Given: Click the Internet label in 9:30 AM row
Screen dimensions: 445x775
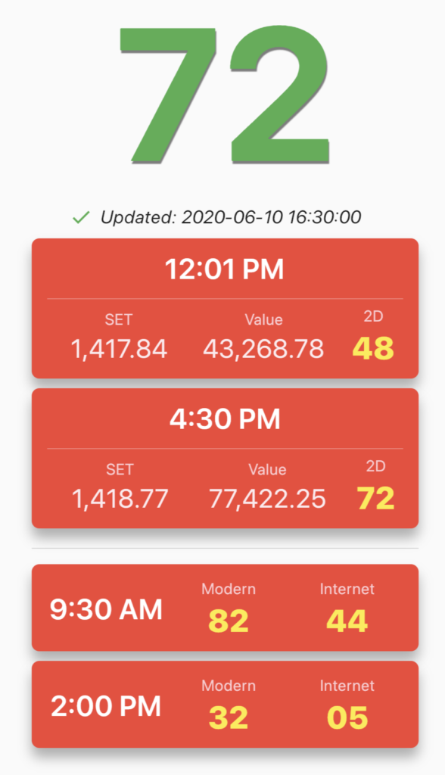Looking at the screenshot, I should click(347, 589).
